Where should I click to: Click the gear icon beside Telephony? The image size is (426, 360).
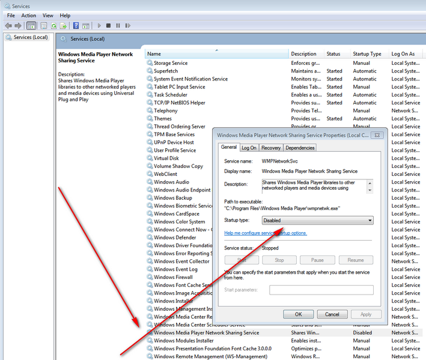click(x=150, y=110)
